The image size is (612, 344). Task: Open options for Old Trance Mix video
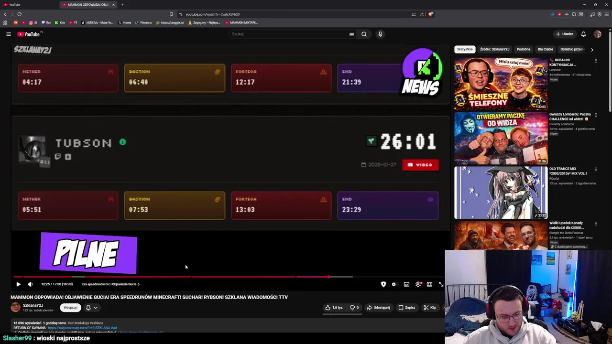[x=596, y=170]
